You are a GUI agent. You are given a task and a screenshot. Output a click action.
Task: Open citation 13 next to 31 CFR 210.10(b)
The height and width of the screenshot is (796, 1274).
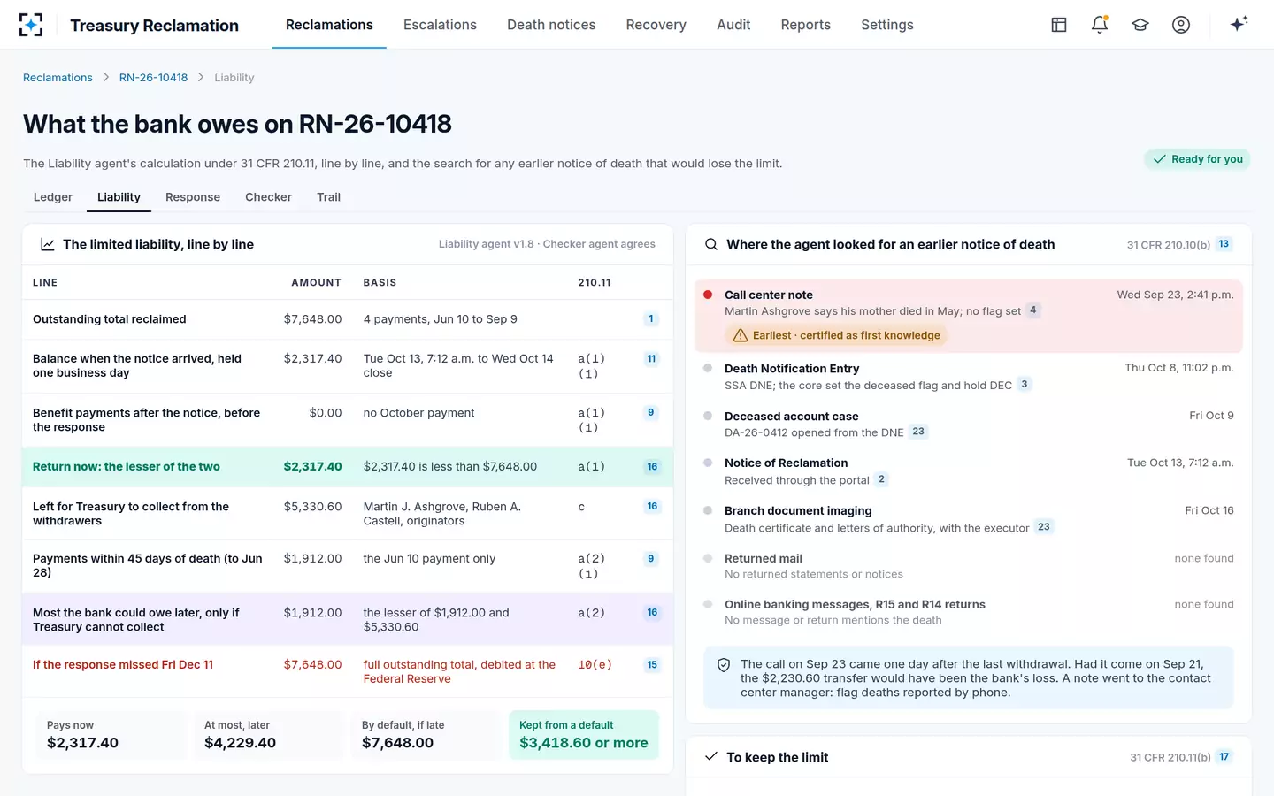[1224, 244]
